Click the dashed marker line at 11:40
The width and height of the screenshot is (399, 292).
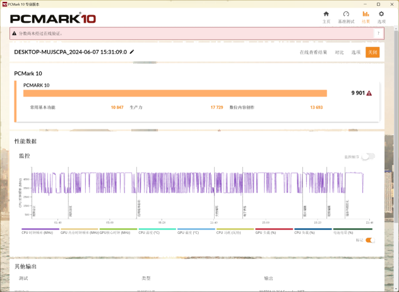tap(214, 193)
